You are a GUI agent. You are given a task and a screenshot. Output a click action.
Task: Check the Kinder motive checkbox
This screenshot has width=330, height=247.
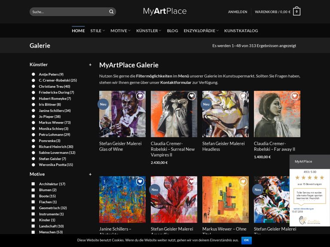pos(33,220)
